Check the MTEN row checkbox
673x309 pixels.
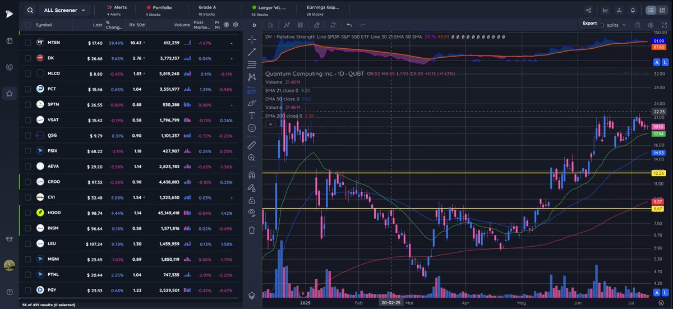coord(27,43)
